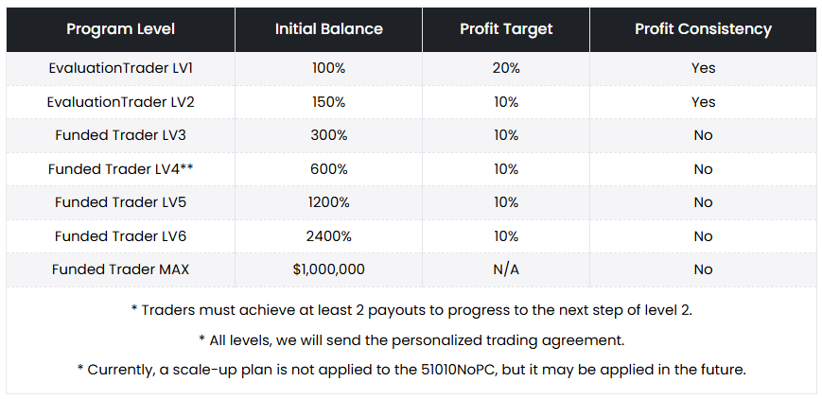Click the note about achieving 2 payouts
Screen dimensions: 822x399
411,310
